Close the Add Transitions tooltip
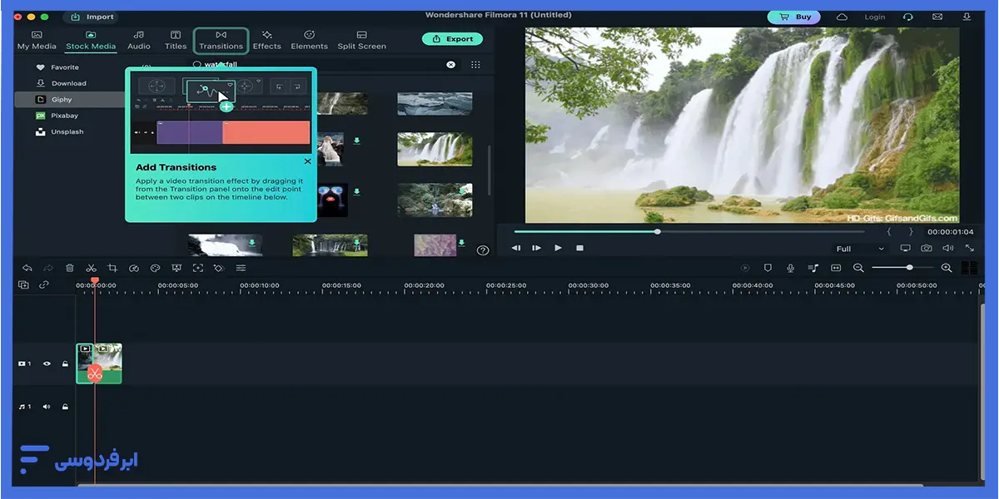This screenshot has height=499, width=999. pyautogui.click(x=307, y=161)
